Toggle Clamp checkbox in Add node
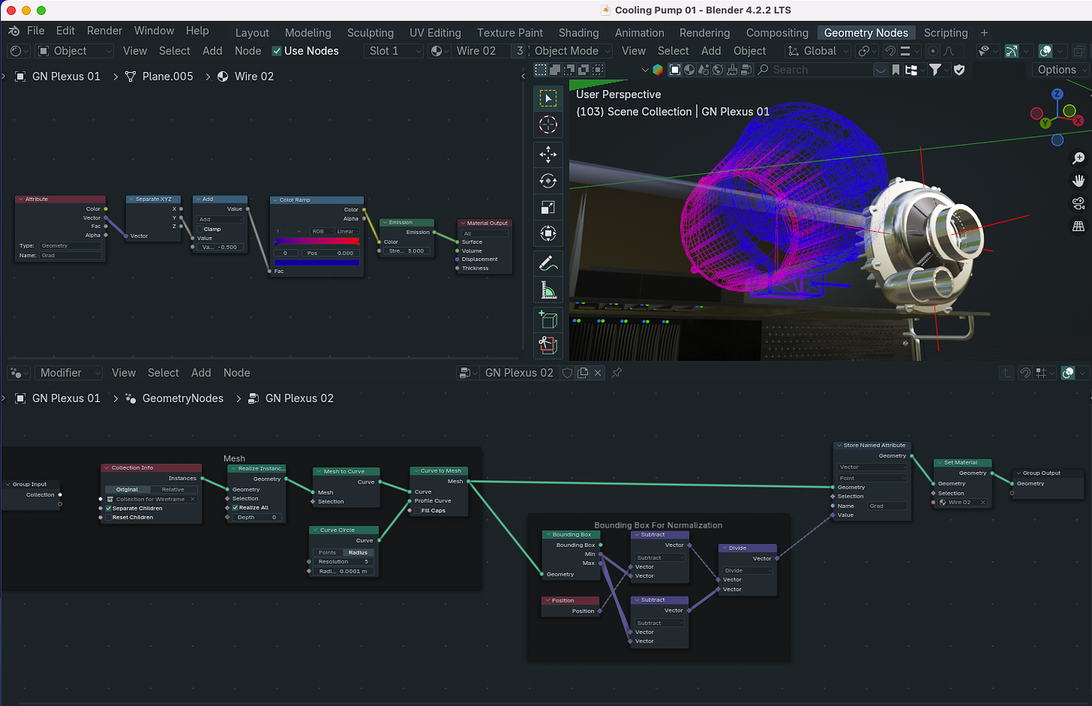The image size is (1092, 706). tap(199, 229)
